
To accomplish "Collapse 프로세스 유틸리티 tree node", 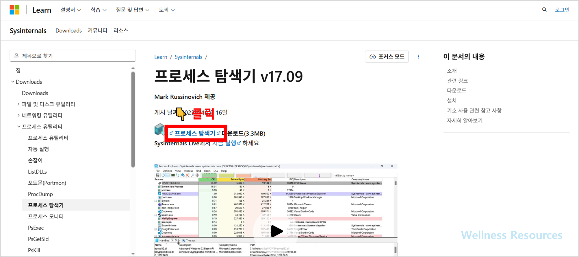I will click(18, 126).
